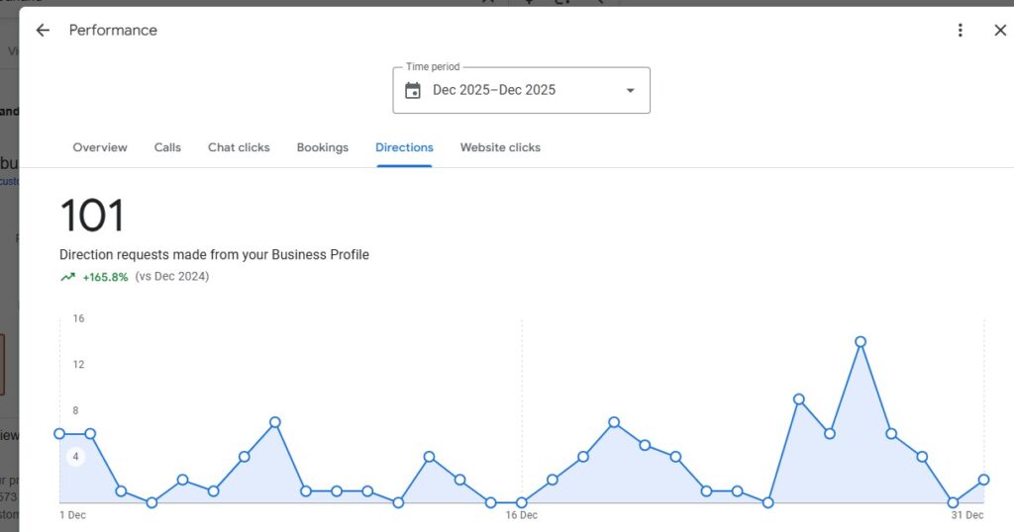
Task: Click the 4 label on chart y-axis
Action: click(77, 457)
